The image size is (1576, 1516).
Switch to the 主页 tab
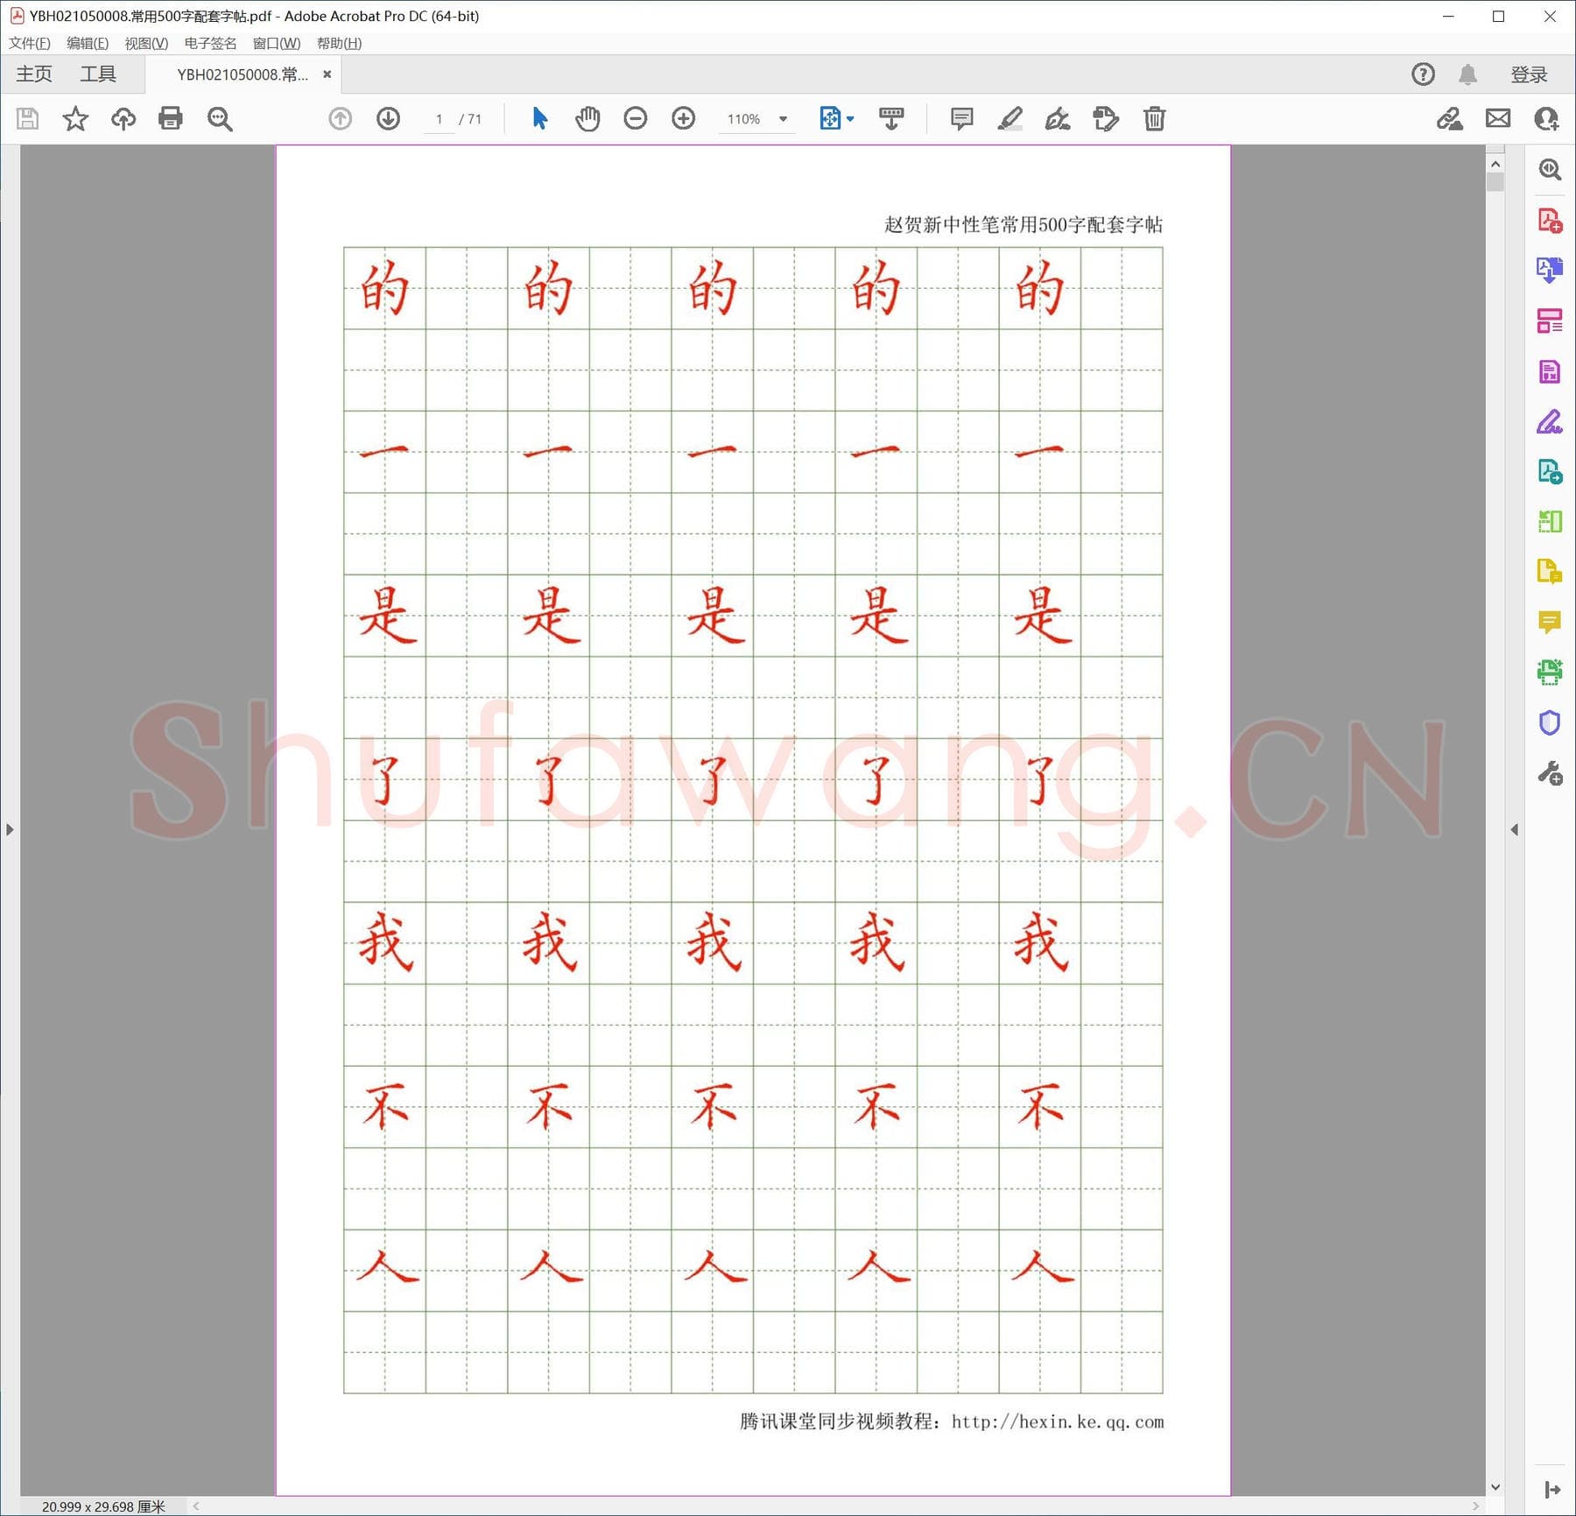(34, 74)
